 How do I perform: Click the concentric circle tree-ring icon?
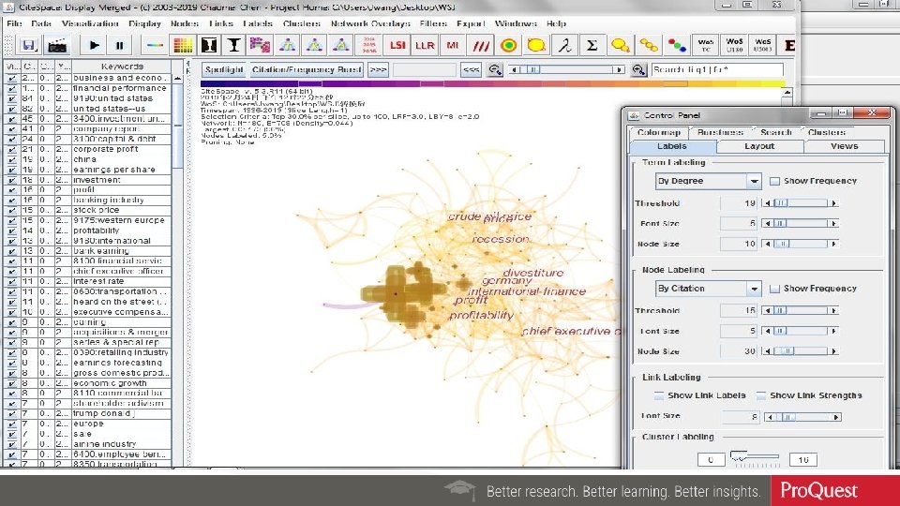coord(508,45)
